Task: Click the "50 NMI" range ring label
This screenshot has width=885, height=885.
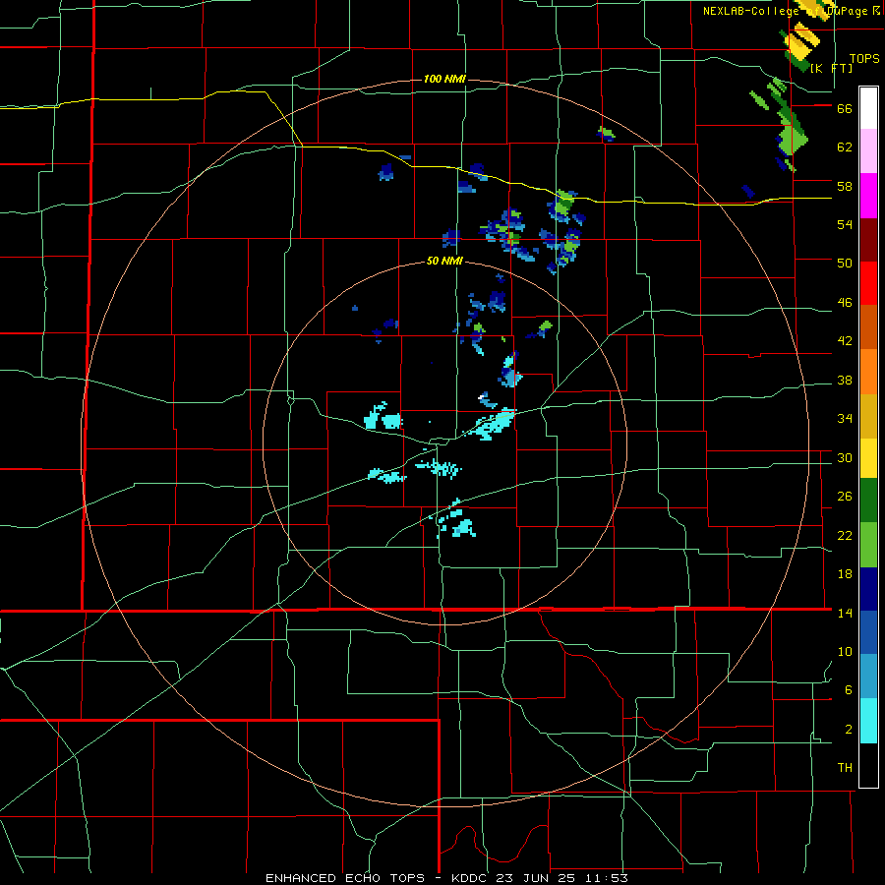Action: 444,261
